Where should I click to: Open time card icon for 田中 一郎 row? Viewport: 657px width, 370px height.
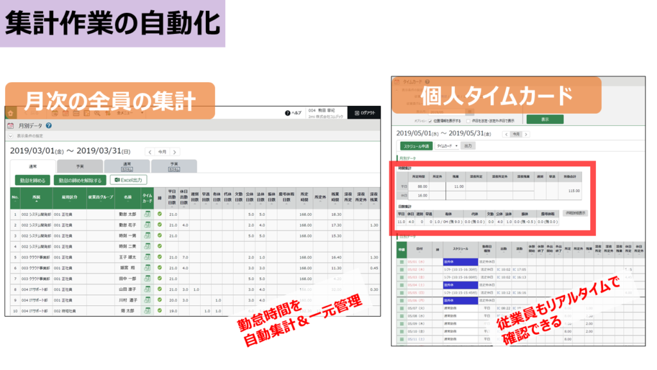147,279
